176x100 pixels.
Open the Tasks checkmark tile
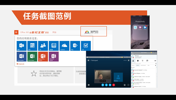pyautogui.click(x=86, y=46)
